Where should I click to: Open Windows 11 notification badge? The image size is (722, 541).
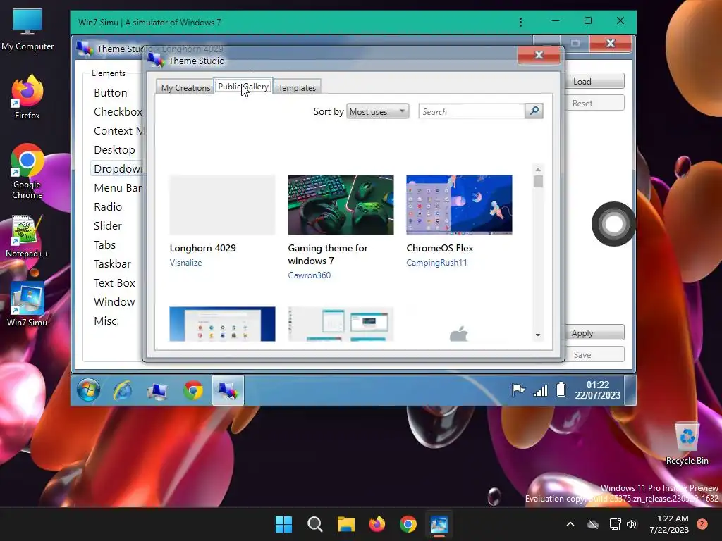[x=702, y=524]
